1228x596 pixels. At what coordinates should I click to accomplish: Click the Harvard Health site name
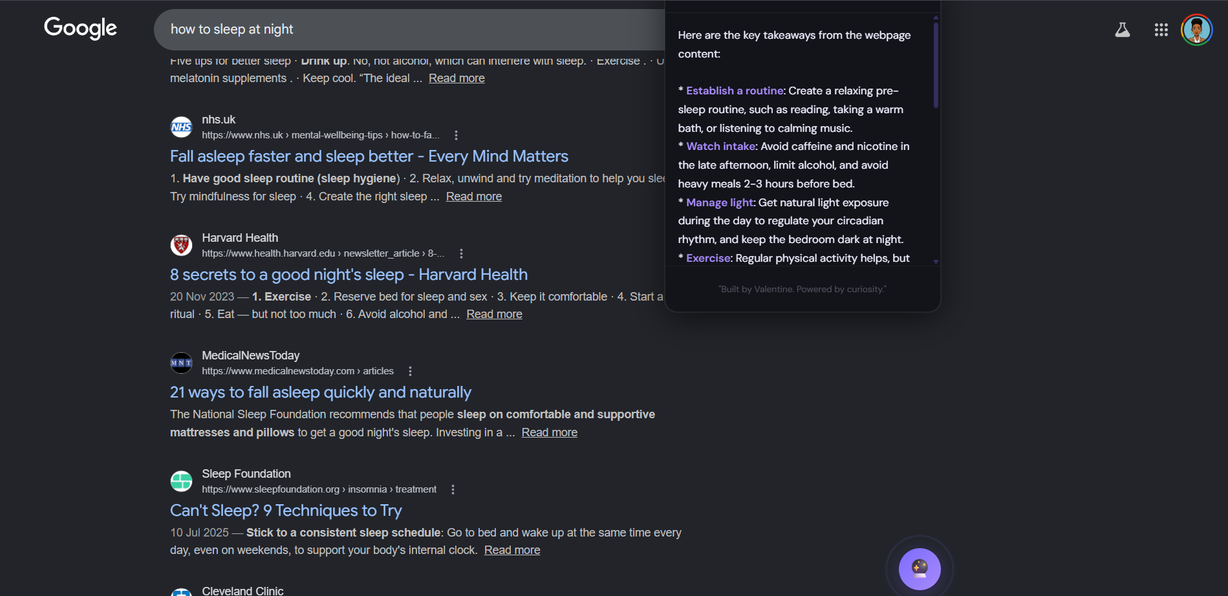(x=240, y=238)
